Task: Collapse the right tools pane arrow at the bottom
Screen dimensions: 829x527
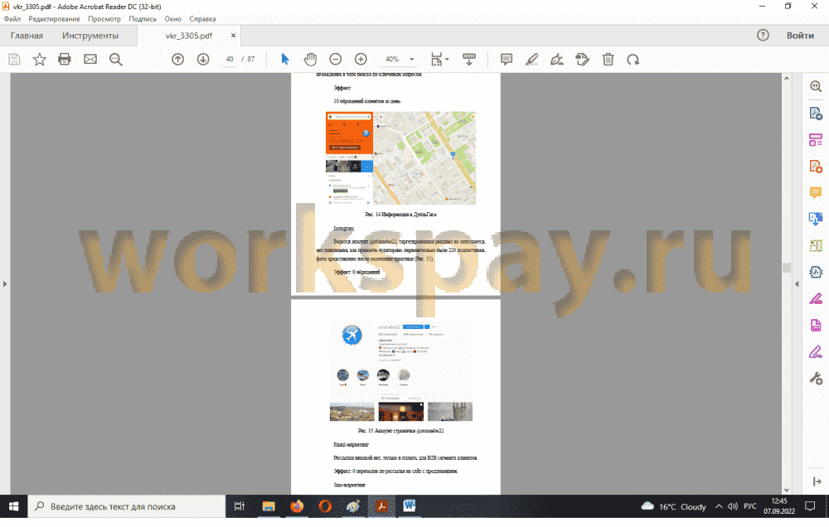Action: (x=817, y=481)
